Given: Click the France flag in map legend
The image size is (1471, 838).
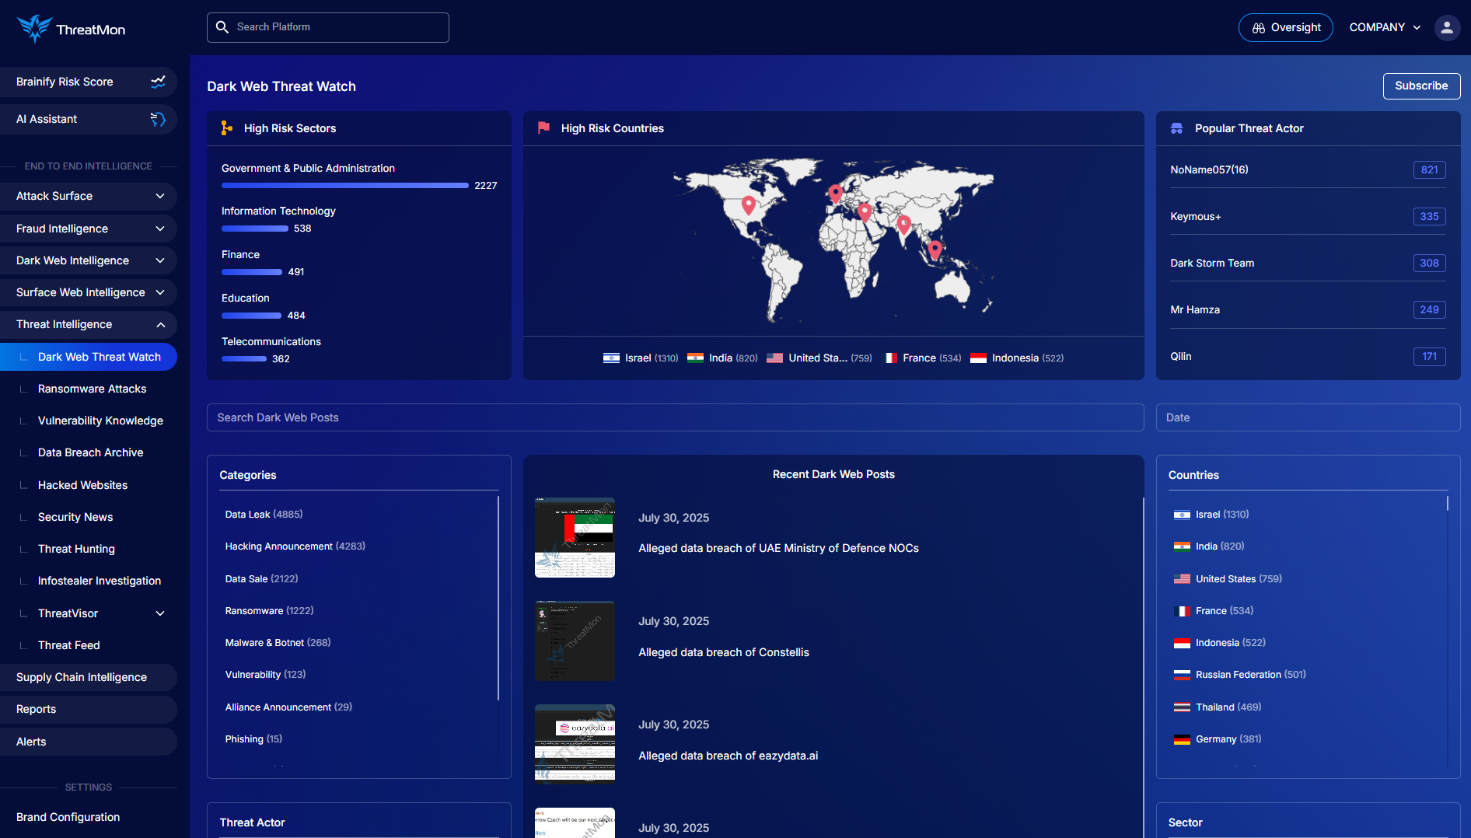Looking at the screenshot, I should click(x=890, y=358).
